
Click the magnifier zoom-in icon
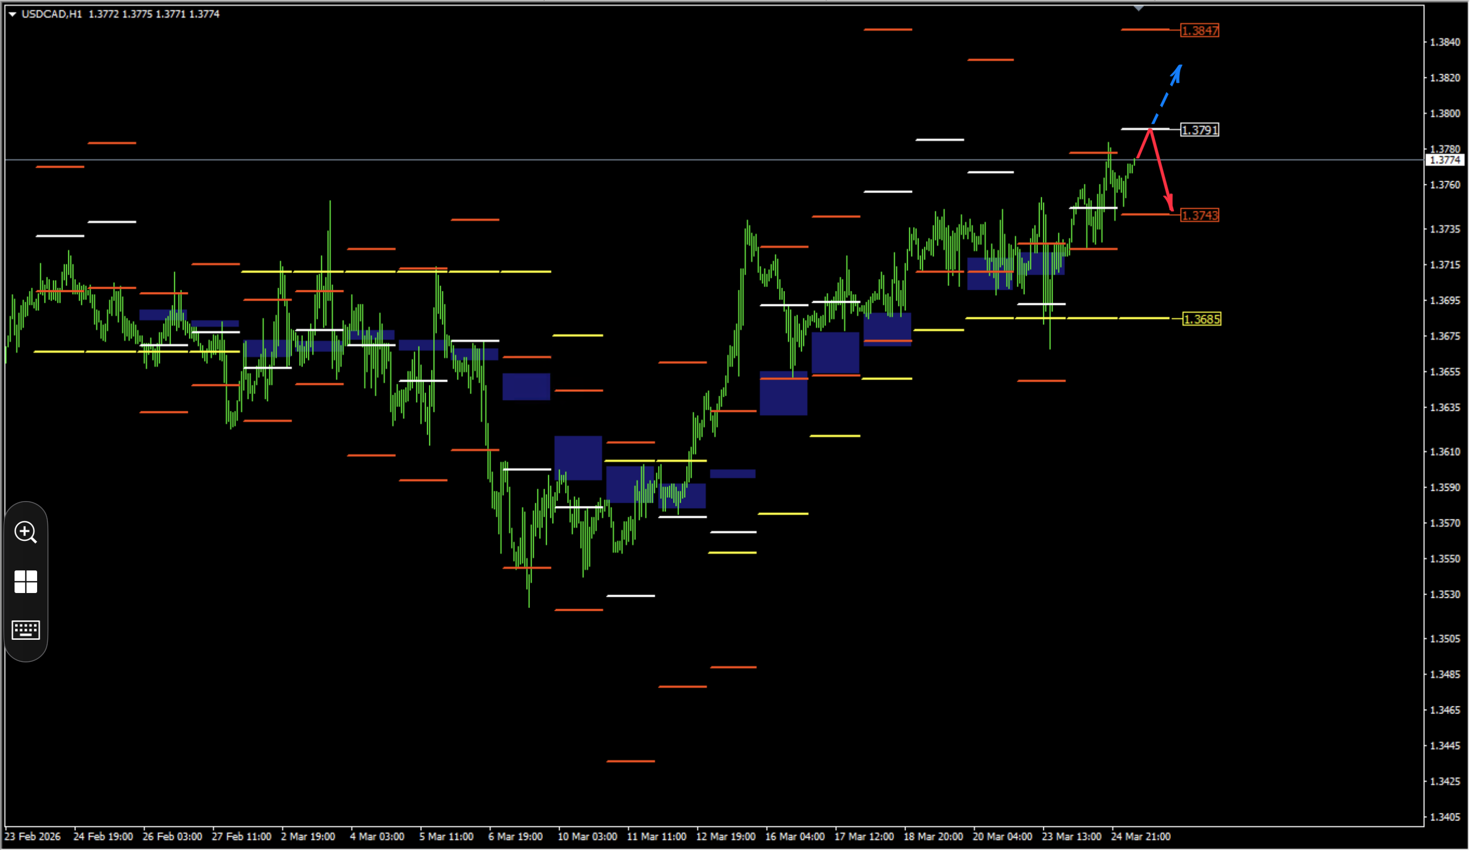pyautogui.click(x=26, y=532)
